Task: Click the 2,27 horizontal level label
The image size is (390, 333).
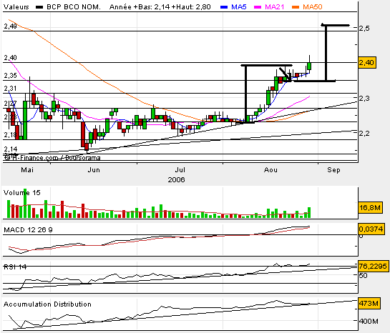Action: [11, 104]
